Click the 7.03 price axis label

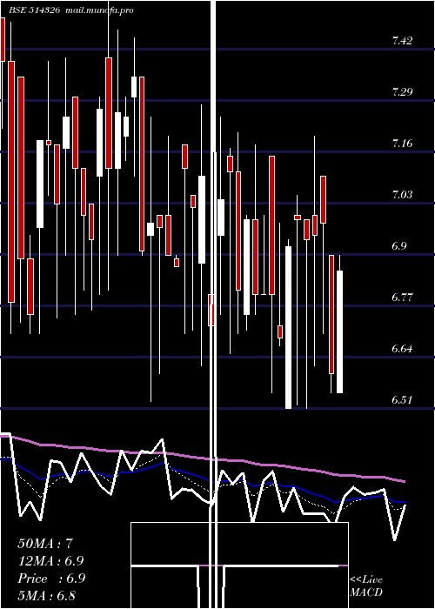[x=402, y=195]
